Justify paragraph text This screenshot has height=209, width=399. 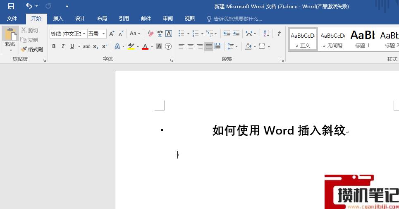tap(209, 46)
